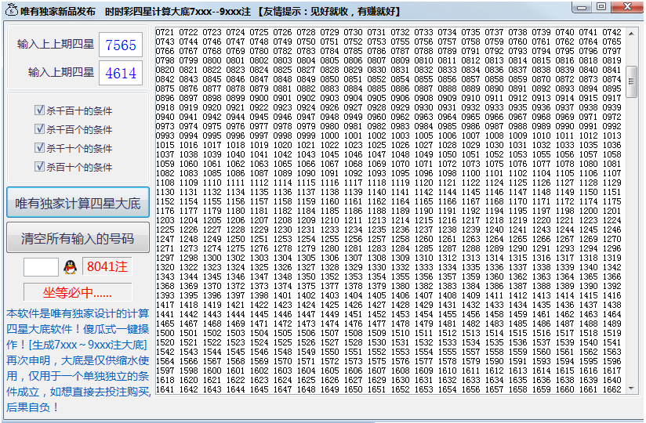Disable the 杀百十个的条件 checkbox

(39, 167)
